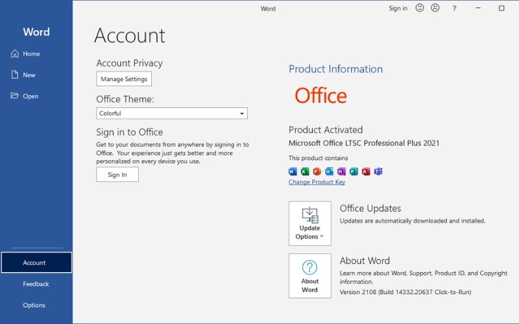Click the Account Privacy heading
The width and height of the screenshot is (519, 324).
(129, 63)
